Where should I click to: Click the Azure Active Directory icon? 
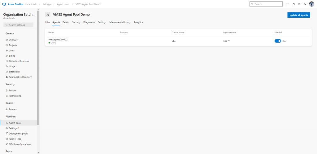[x=7, y=77]
